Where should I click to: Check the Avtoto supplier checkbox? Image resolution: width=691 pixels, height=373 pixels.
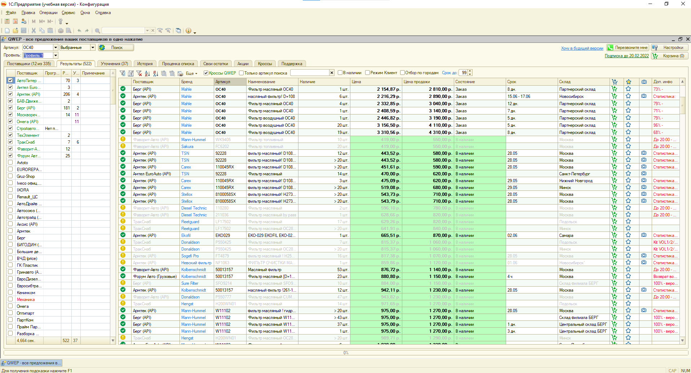10,162
